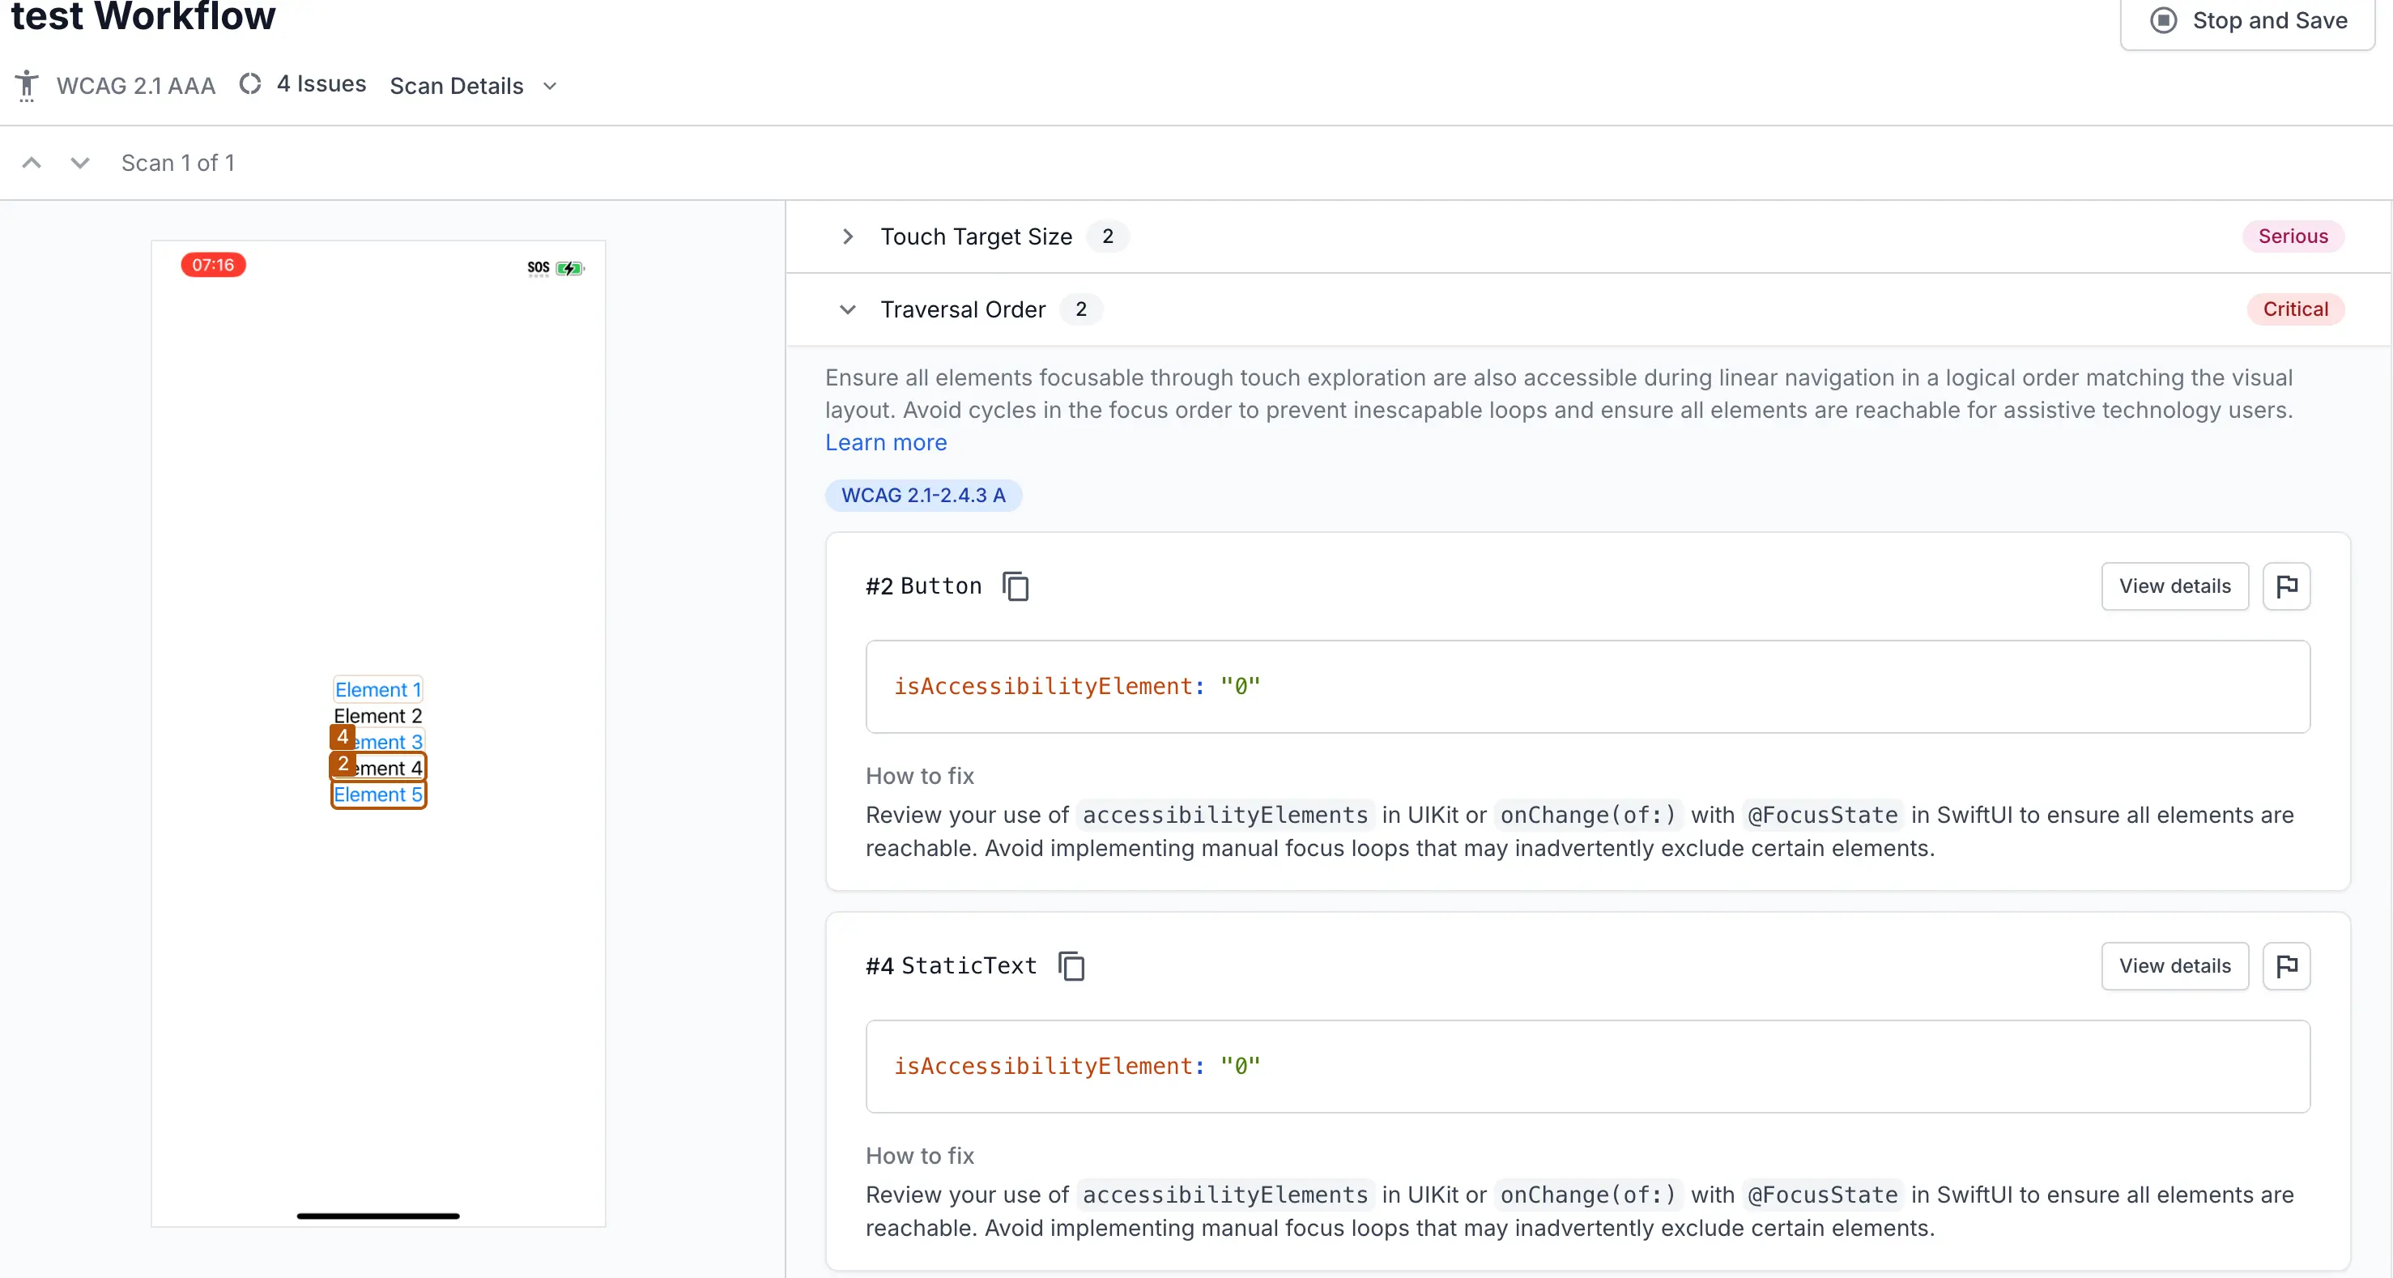Open the Scan Details dropdown
2393x1278 pixels.
(x=473, y=86)
